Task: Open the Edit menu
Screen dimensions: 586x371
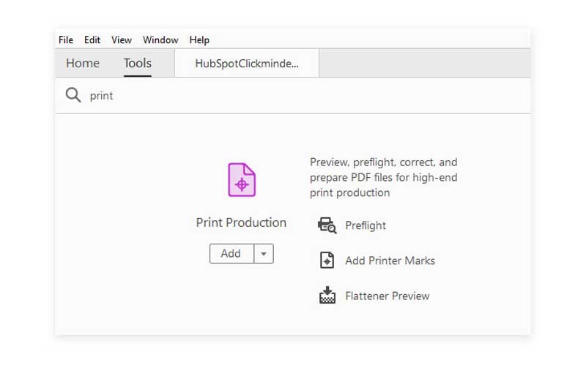Action: tap(92, 40)
